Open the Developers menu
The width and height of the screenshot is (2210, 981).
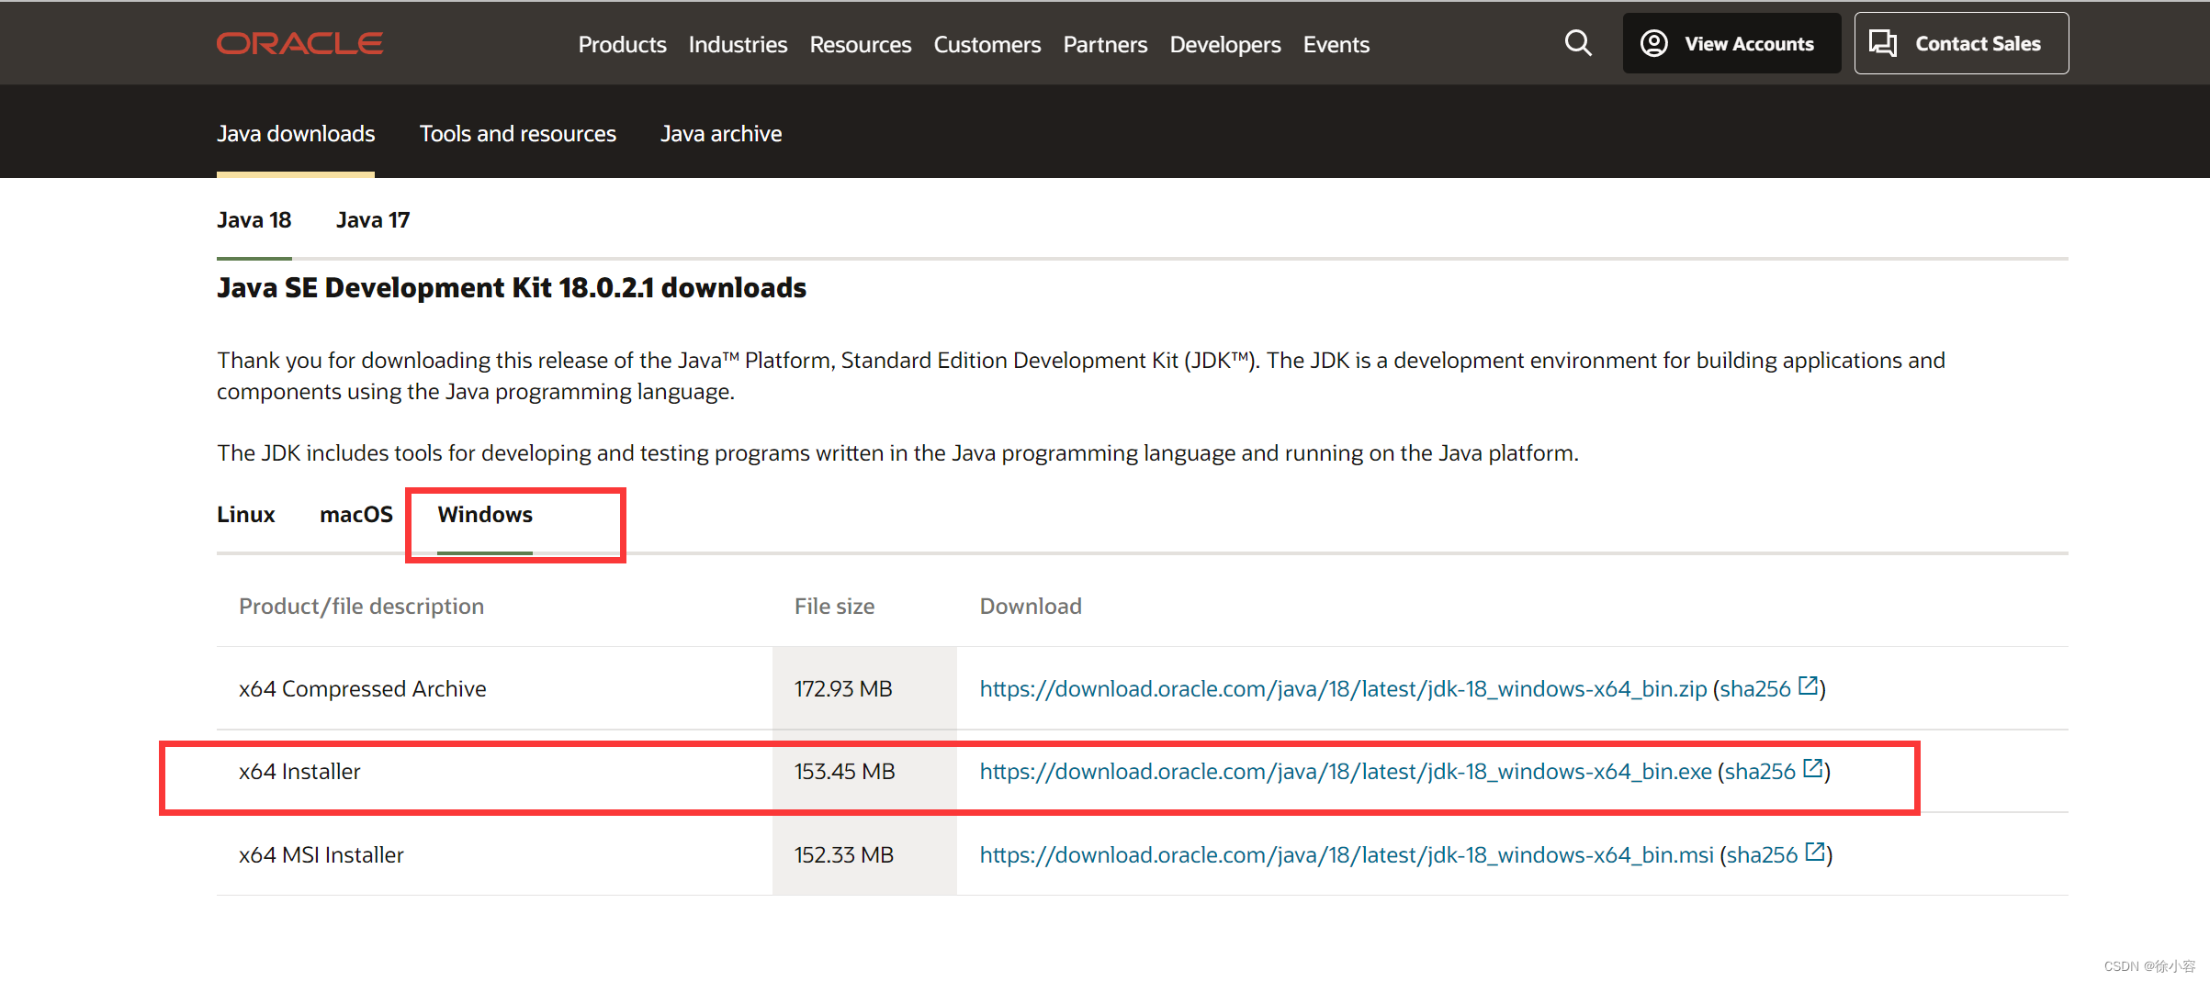coord(1224,44)
